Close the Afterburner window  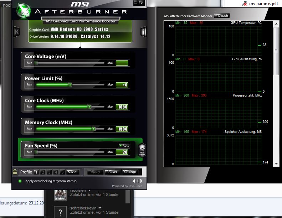pos(142,3)
